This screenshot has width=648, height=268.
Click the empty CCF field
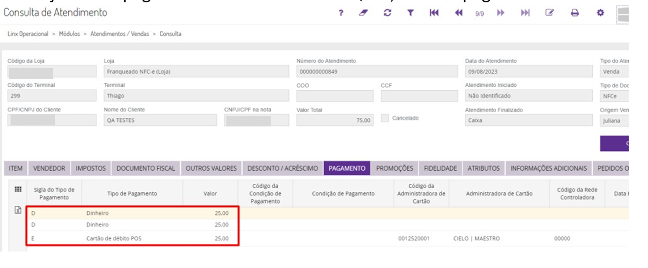tap(419, 96)
